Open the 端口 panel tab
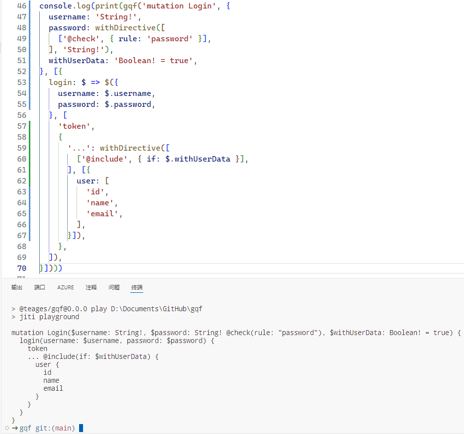The width and height of the screenshot is (464, 434). [40, 287]
